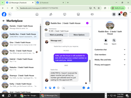Open a new browser tab with plus
The height and width of the screenshot is (98, 131).
(x=68, y=3)
